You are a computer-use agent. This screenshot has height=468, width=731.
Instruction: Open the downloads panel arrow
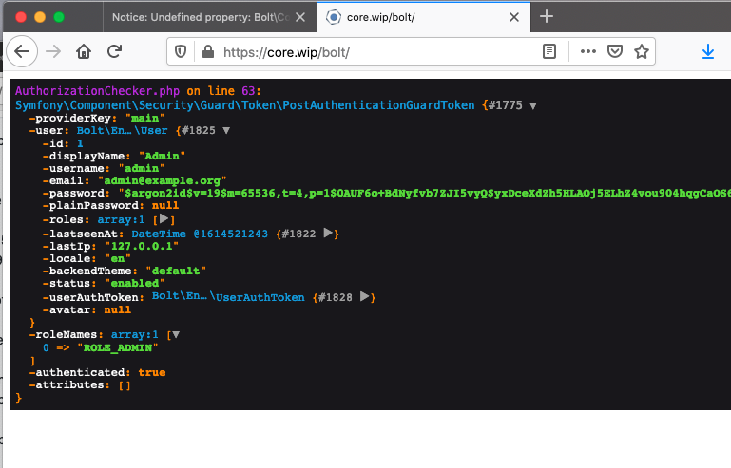(x=708, y=51)
